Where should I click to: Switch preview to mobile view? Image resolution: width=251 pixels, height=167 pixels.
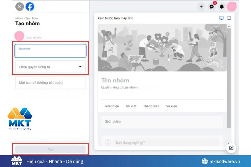(x=229, y=18)
